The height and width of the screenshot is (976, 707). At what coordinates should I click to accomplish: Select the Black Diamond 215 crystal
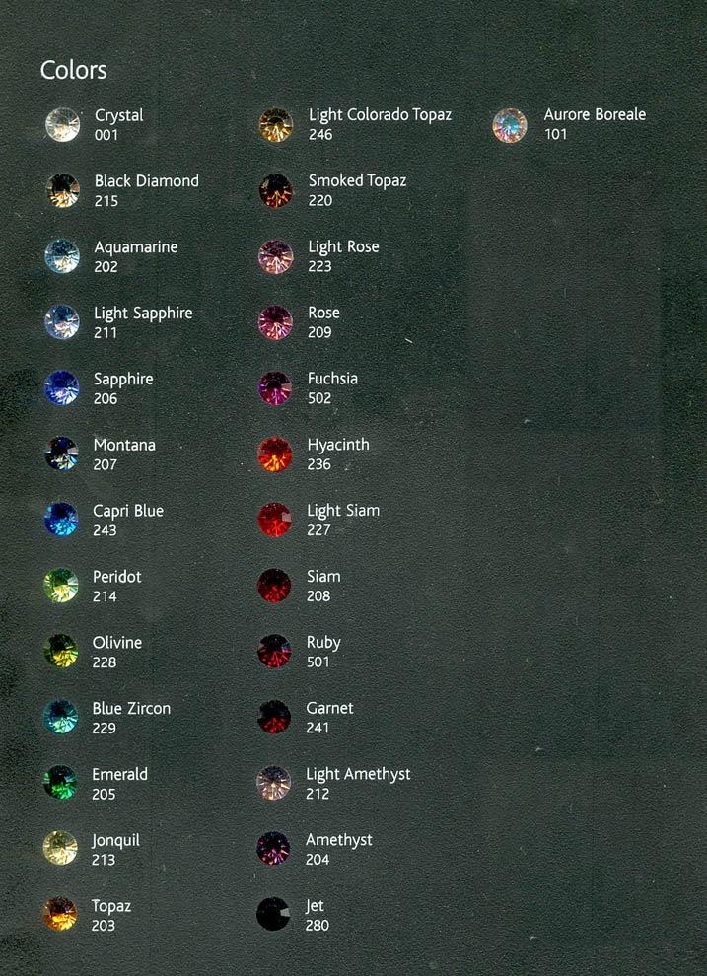[x=62, y=190]
